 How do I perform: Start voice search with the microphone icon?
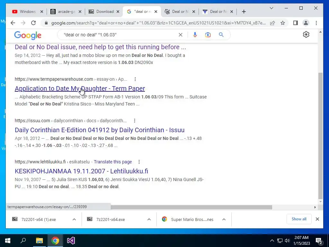point(195,35)
